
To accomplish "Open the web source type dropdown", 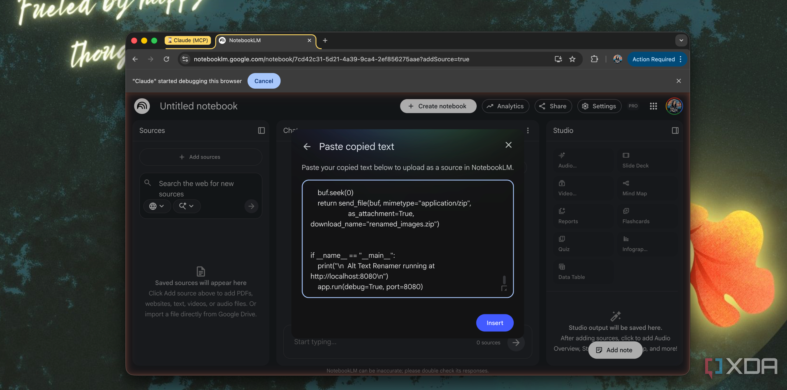I will 157,206.
